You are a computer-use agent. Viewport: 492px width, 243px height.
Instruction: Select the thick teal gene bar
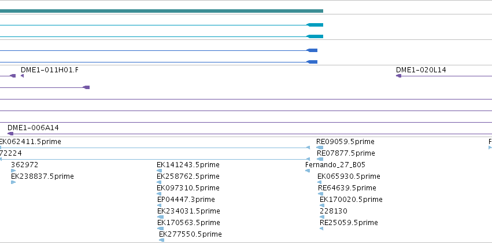[x=161, y=11]
